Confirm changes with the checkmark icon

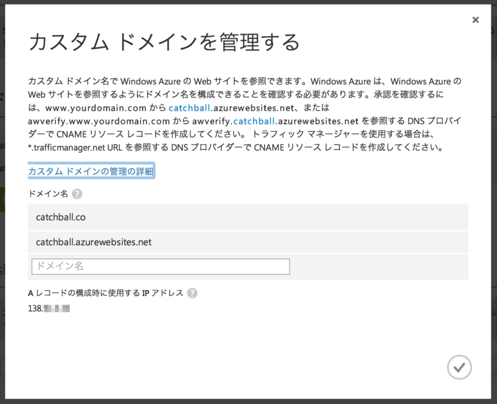click(459, 367)
